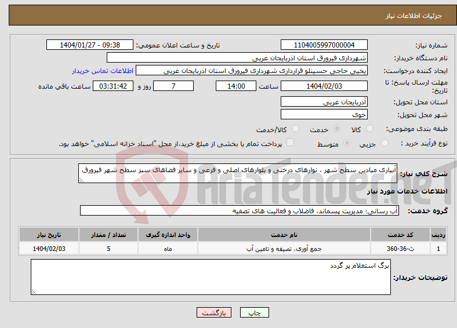Click the کد خدمت column header

(x=401, y=235)
